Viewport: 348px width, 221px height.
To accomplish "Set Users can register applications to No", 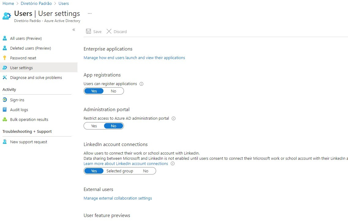I will click(114, 91).
